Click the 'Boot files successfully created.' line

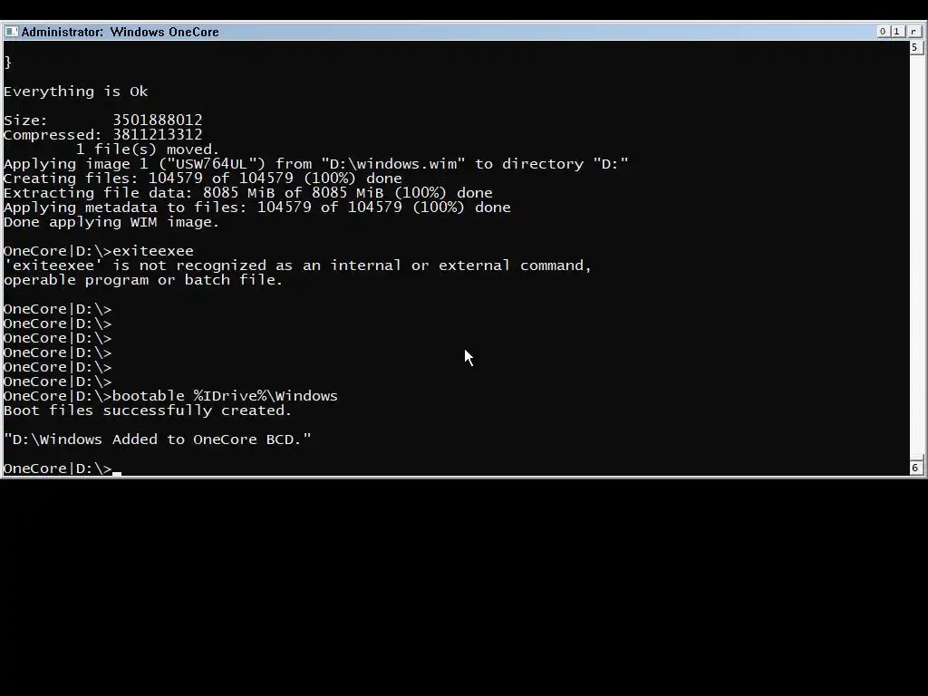pos(148,411)
